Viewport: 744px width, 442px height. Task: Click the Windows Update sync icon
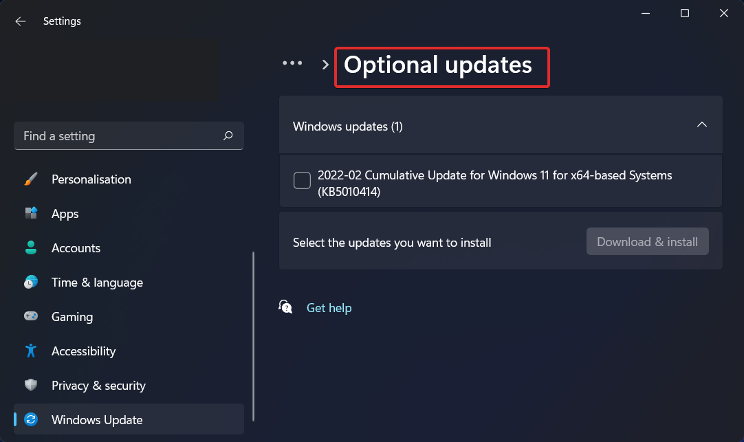pos(31,419)
